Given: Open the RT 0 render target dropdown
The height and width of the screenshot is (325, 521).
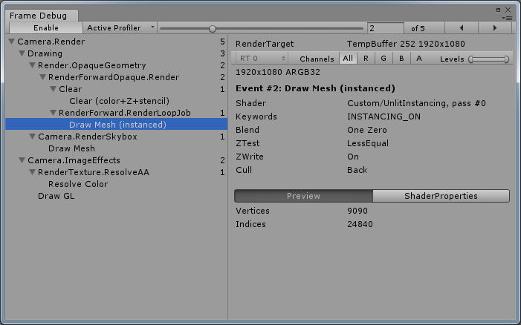Looking at the screenshot, I should 262,59.
